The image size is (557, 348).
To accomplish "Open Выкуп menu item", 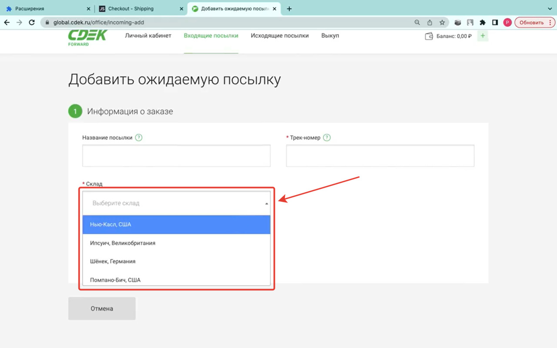I will click(x=330, y=36).
